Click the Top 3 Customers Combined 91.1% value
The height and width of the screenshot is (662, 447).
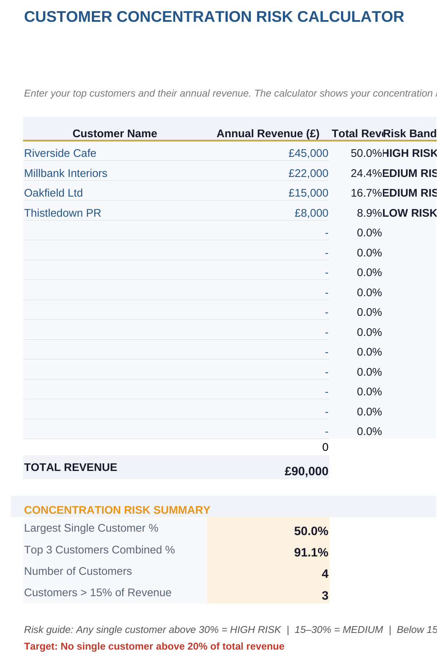coord(268,552)
